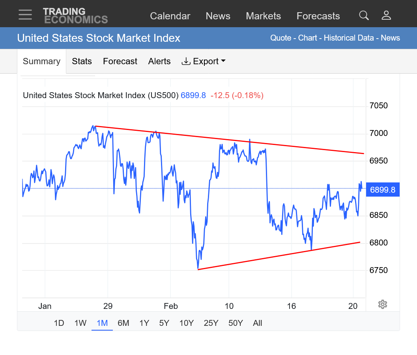The image size is (417, 355).
Task: Go to Markets menu item
Action: pos(263,16)
